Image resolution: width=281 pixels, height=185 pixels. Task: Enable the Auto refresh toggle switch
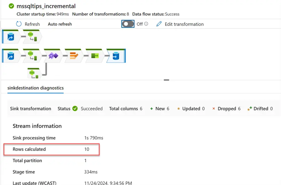pos(128,24)
